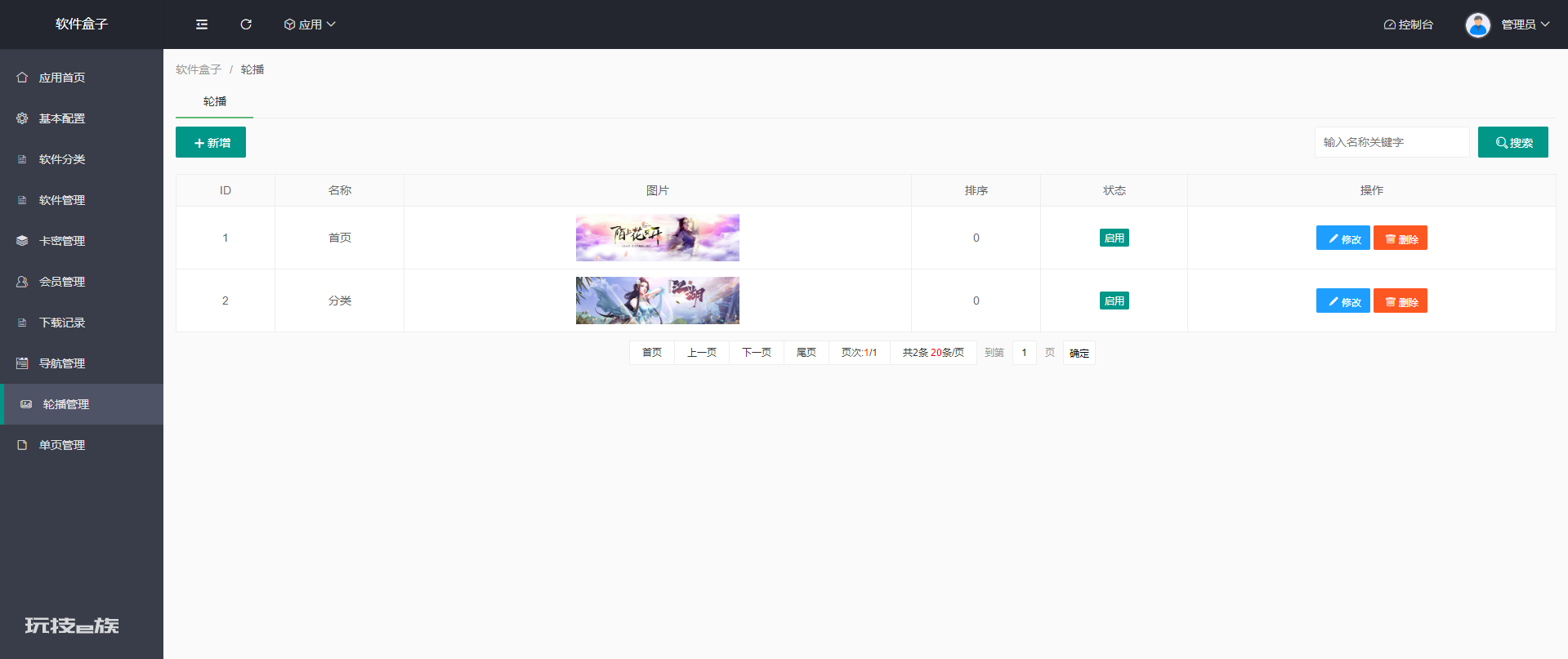
Task: Click the administrator avatar image
Action: point(1477,24)
